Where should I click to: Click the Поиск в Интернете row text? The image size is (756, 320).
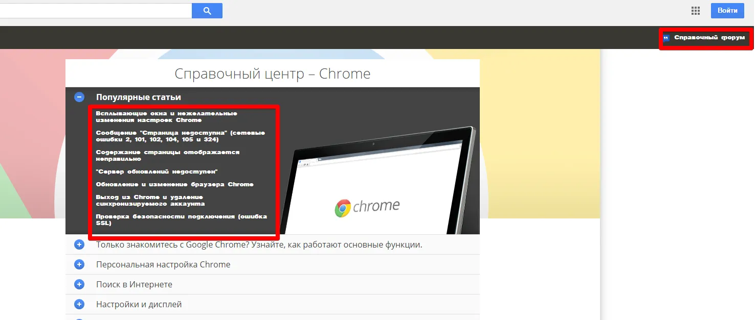click(134, 284)
